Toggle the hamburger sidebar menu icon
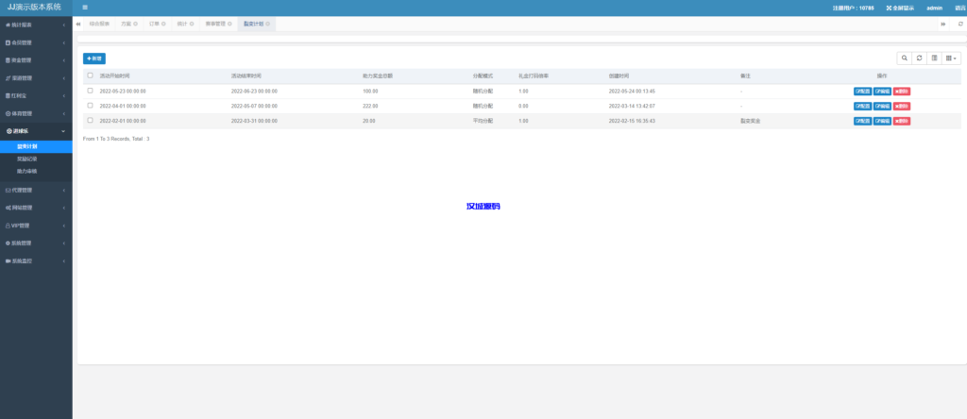Viewport: 967px width, 419px height. pos(85,8)
